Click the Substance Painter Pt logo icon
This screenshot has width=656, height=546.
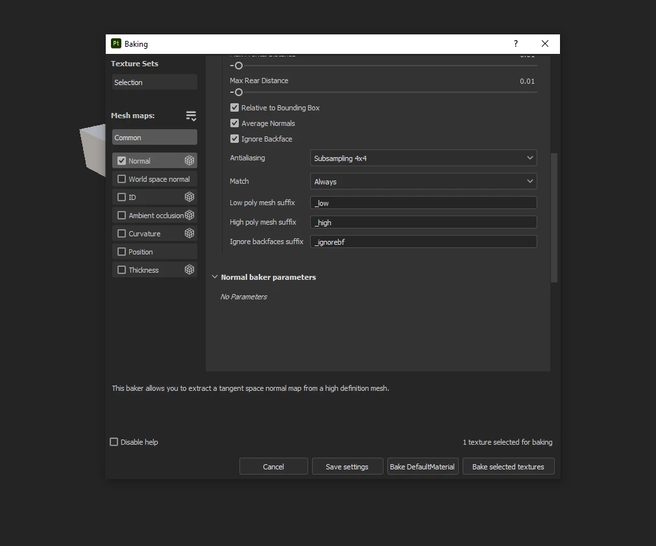click(116, 43)
